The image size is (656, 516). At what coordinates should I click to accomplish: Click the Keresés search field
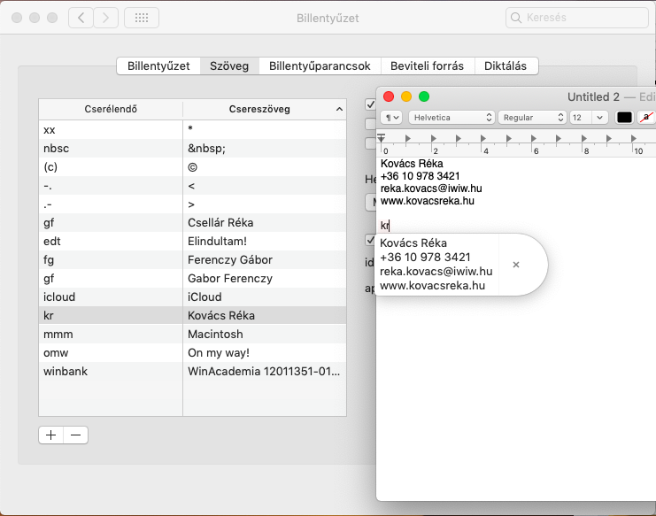577,18
